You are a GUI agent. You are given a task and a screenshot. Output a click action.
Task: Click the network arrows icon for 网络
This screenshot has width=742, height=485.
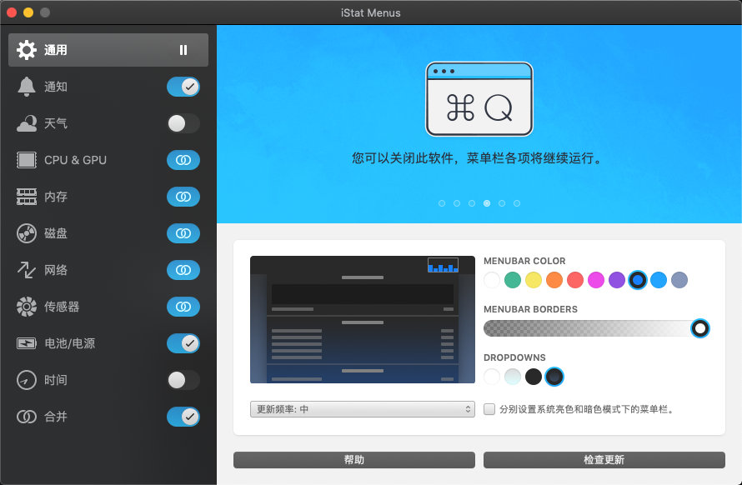[x=27, y=270]
